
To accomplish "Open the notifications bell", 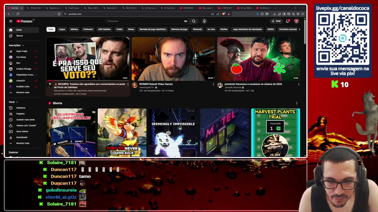I will coord(288,21).
